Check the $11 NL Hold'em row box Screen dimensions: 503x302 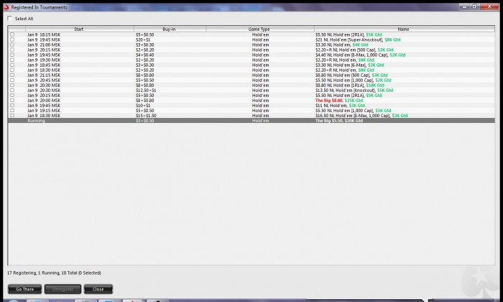click(12, 105)
